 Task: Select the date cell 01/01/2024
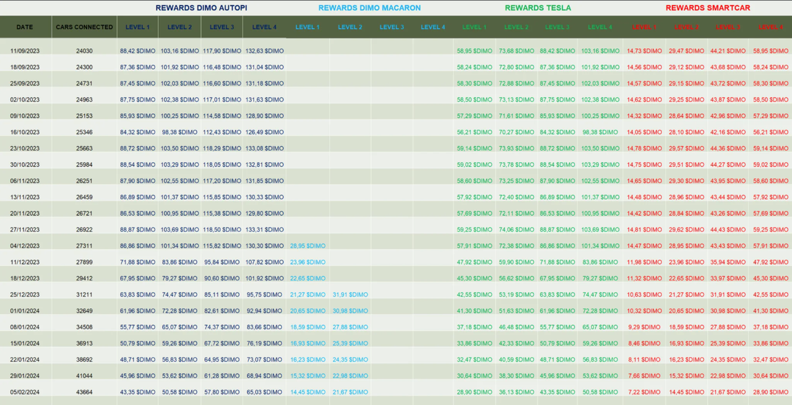click(x=25, y=310)
